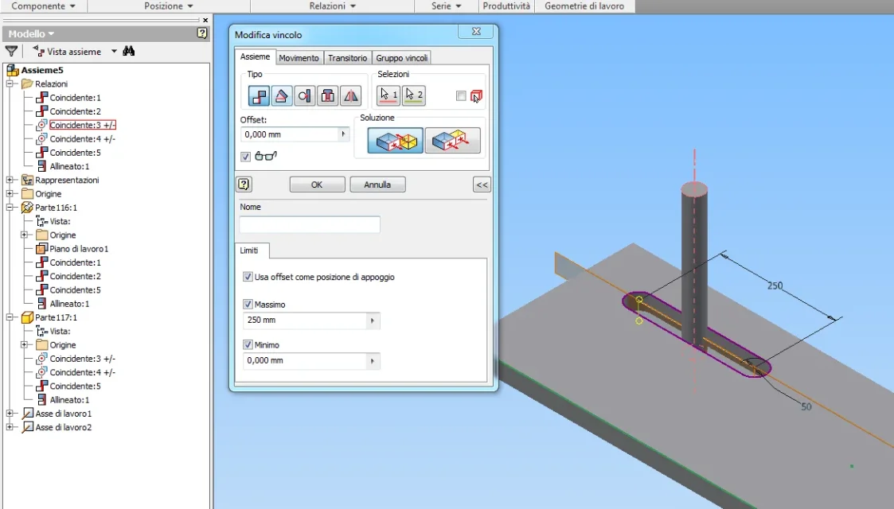Expand the Asse di lavoro1 node

(x=10, y=414)
